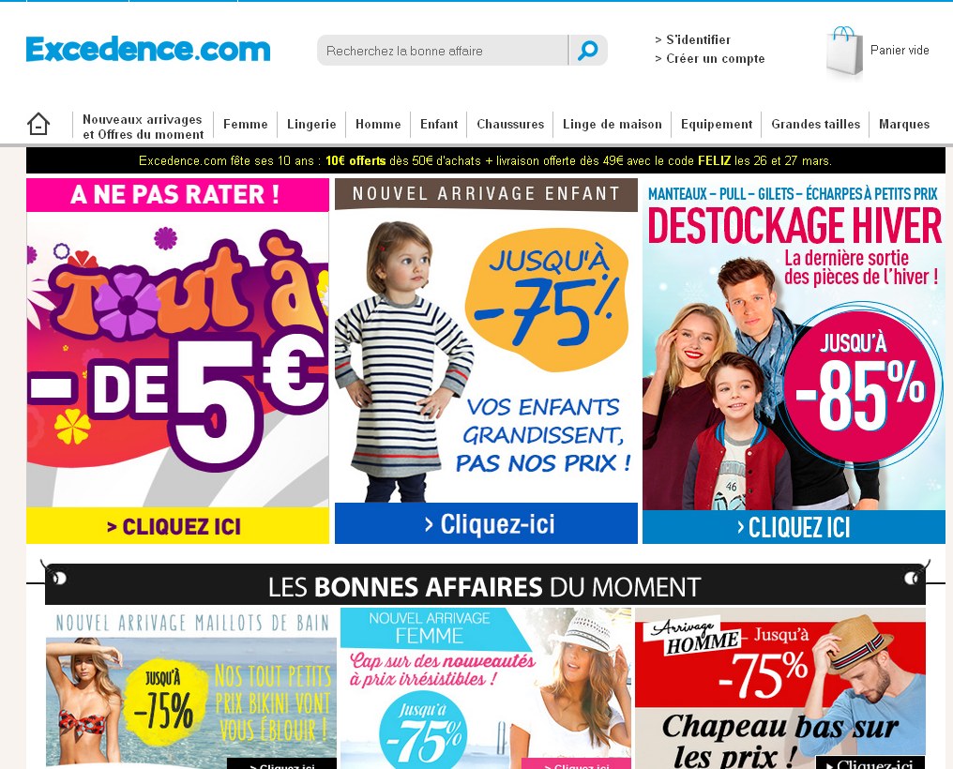Click into the search field
953x769 pixels.
pos(443,51)
